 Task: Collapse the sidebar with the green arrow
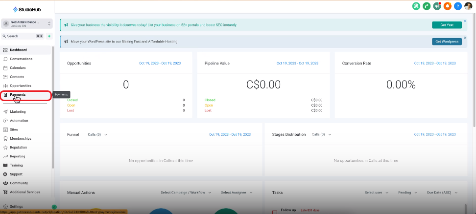[54, 207]
